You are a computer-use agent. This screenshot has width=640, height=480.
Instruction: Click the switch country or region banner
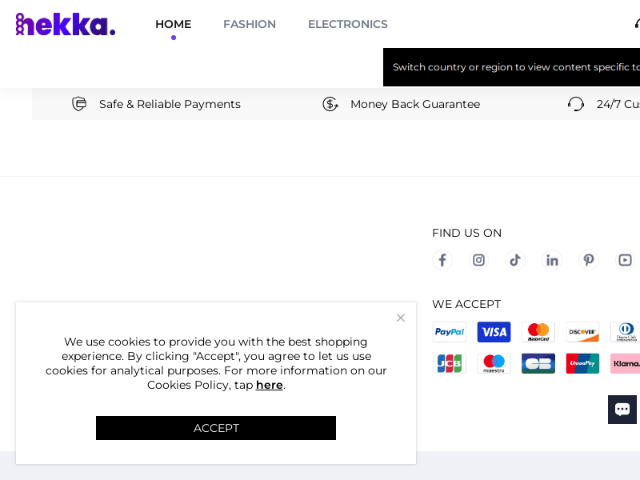click(512, 67)
